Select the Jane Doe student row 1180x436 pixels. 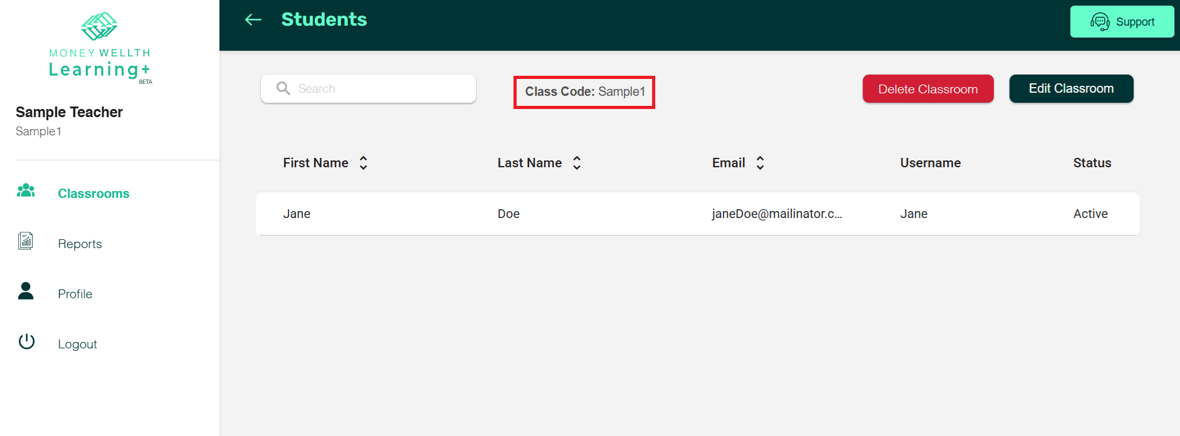tap(697, 214)
